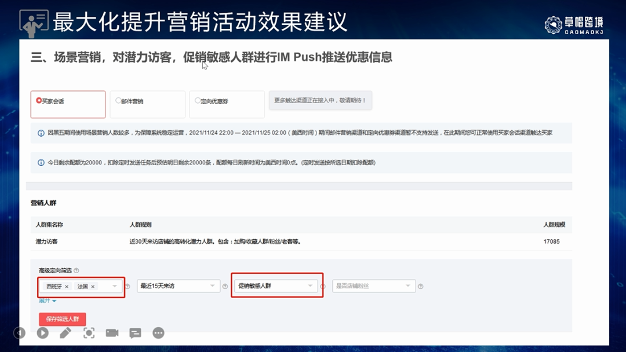This screenshot has width=626, height=352.
Task: Click the help icon after 是否店铺粉丝 dropdown
Action: (x=420, y=286)
